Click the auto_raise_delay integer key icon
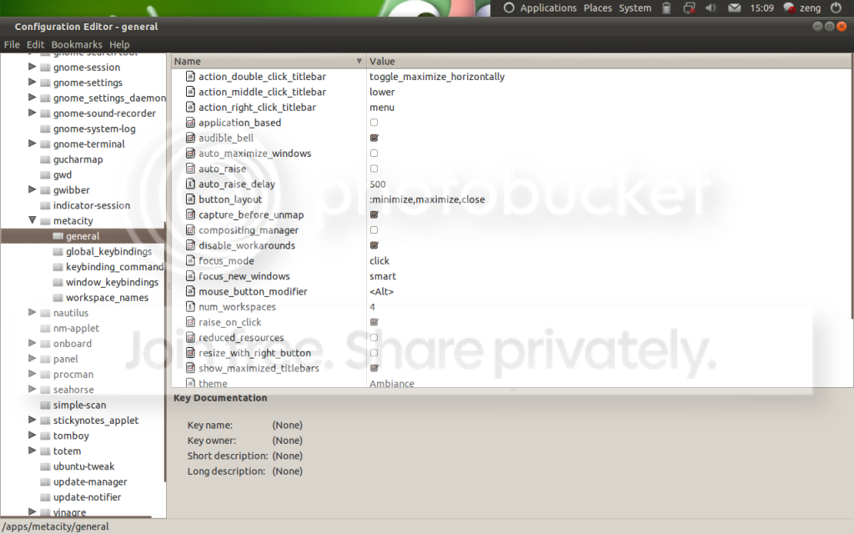 coord(190,184)
